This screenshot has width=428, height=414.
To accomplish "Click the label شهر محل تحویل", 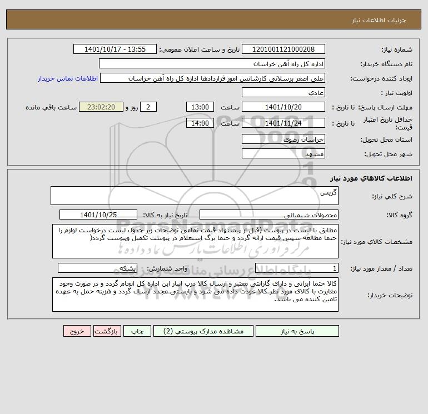I will 388,154.
